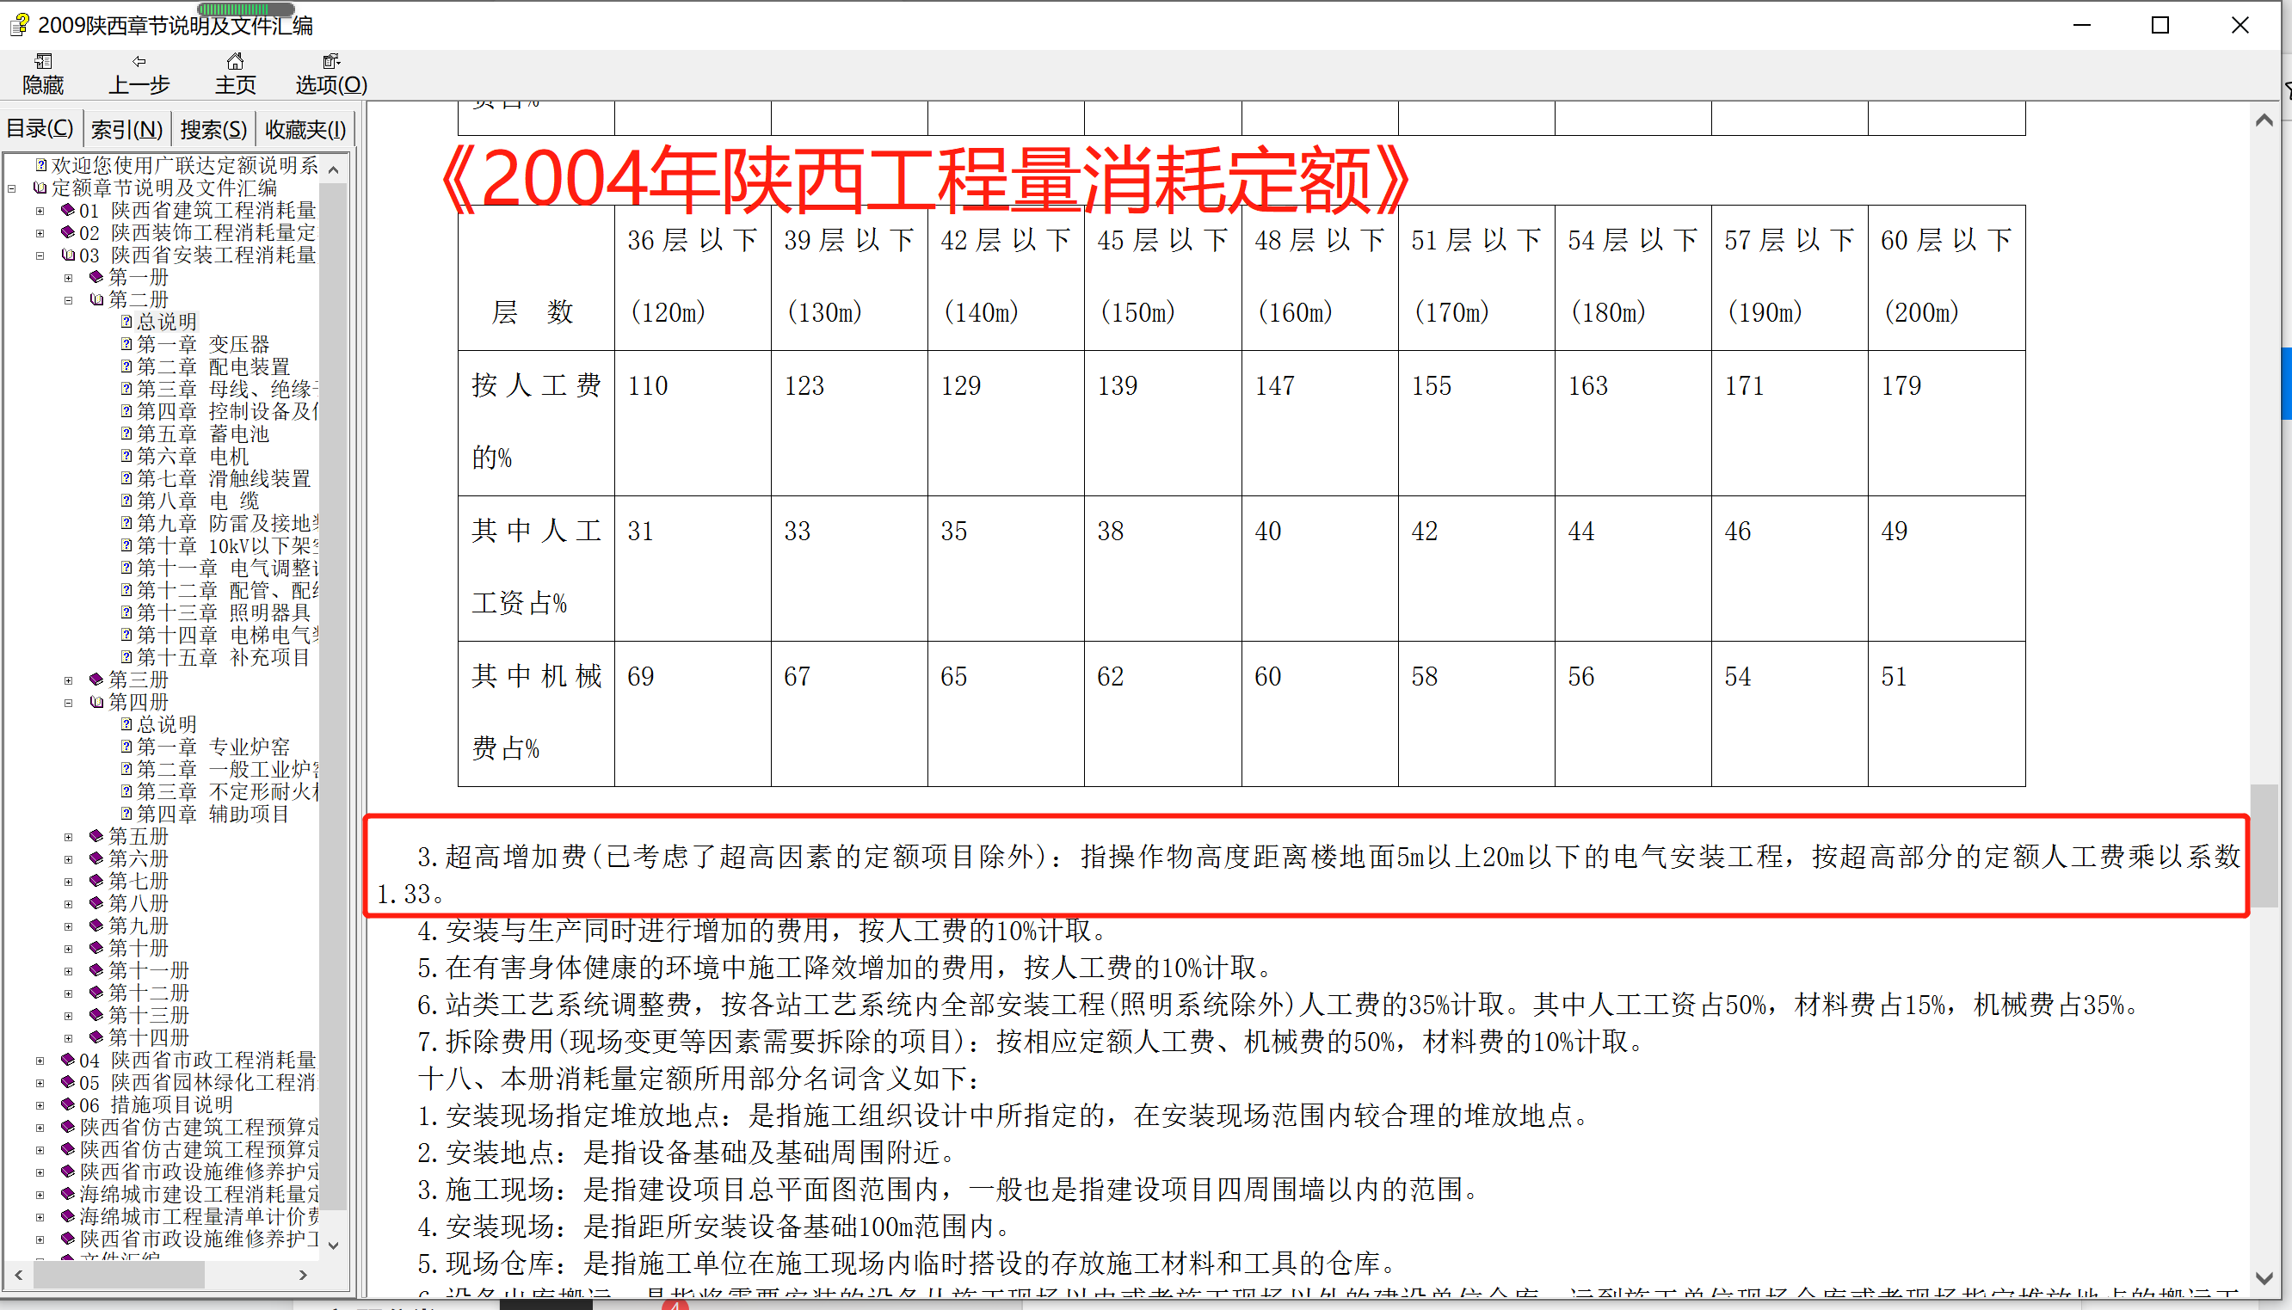Click table cell value 179
This screenshot has height=1310, width=2292.
click(1901, 386)
